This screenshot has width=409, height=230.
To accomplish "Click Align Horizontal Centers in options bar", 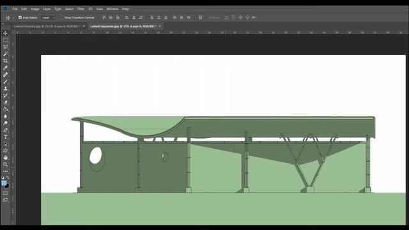I will pos(134,17).
